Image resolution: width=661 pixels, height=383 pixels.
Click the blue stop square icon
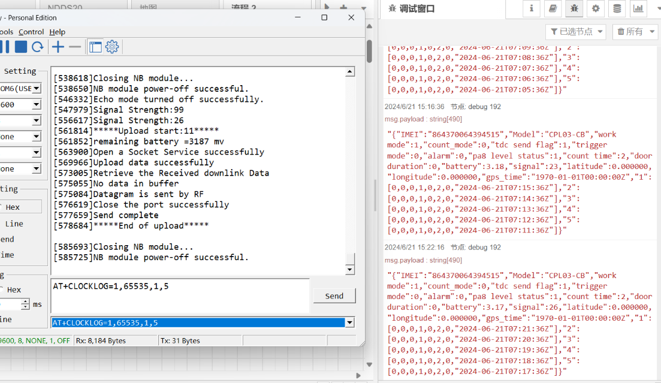tap(21, 47)
